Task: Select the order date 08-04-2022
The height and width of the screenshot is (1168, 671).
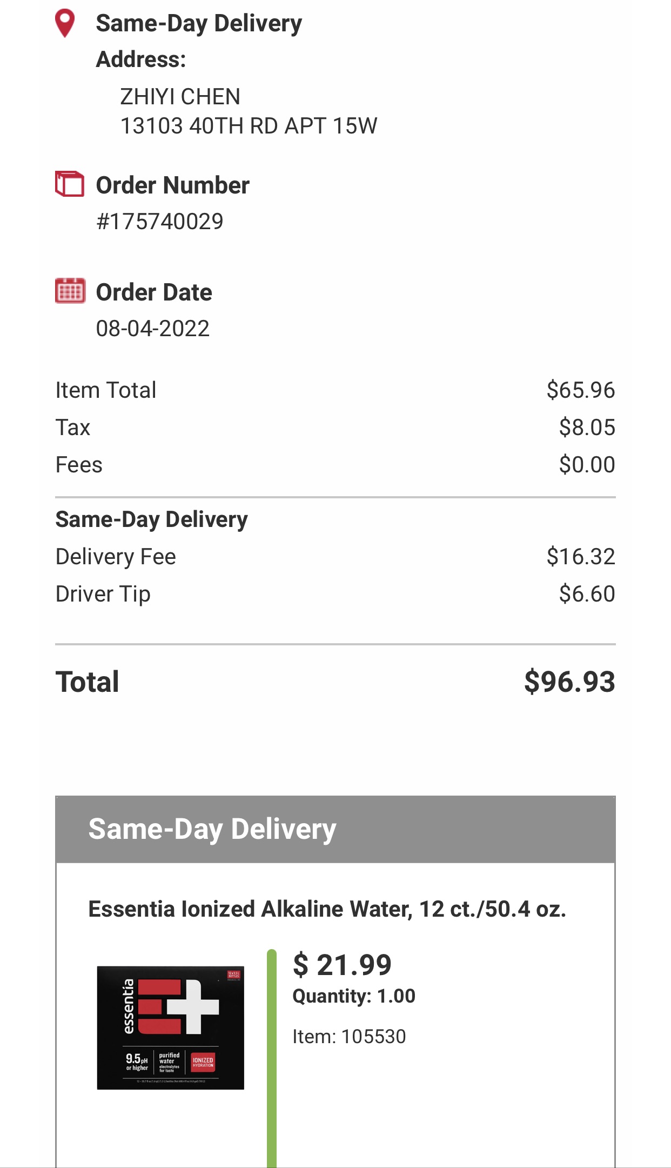Action: coord(152,329)
